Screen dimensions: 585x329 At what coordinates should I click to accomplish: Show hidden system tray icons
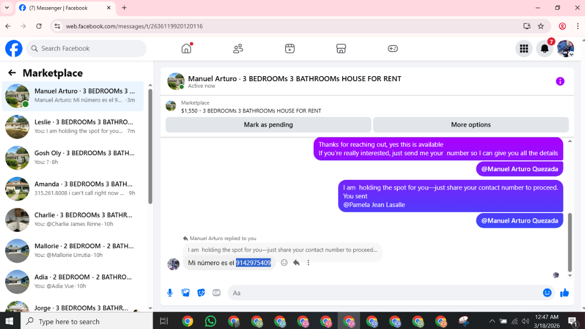click(492, 321)
